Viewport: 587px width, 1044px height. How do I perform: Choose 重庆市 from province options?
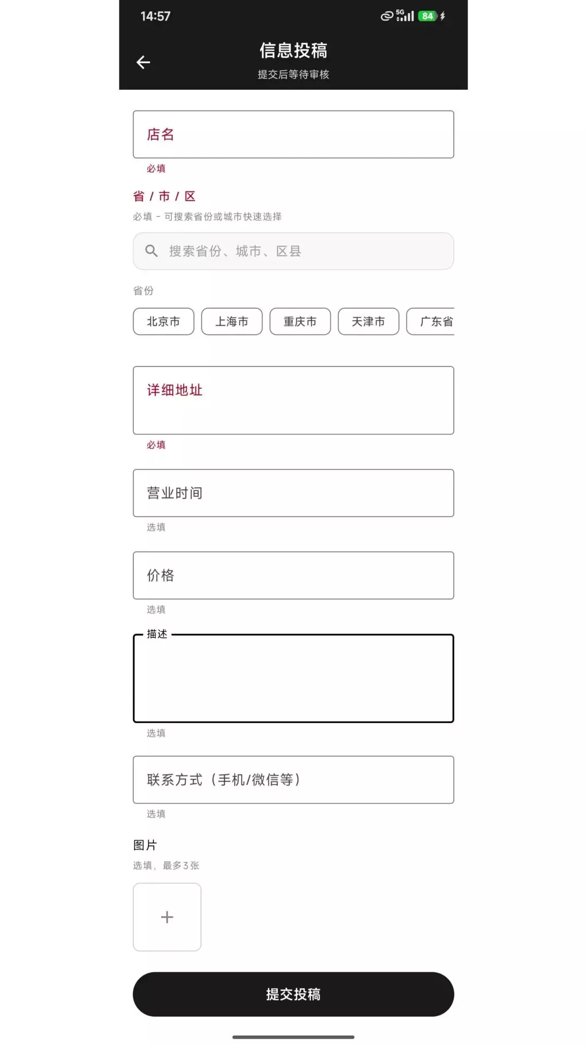(300, 321)
